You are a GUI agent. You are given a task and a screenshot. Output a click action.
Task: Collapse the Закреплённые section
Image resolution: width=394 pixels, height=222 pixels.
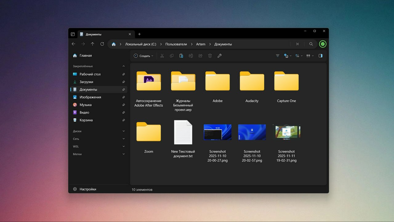pyautogui.click(x=123, y=66)
